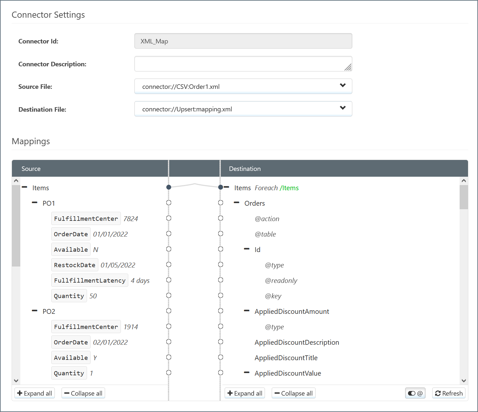Click the destination connector circle for @action

[220, 218]
